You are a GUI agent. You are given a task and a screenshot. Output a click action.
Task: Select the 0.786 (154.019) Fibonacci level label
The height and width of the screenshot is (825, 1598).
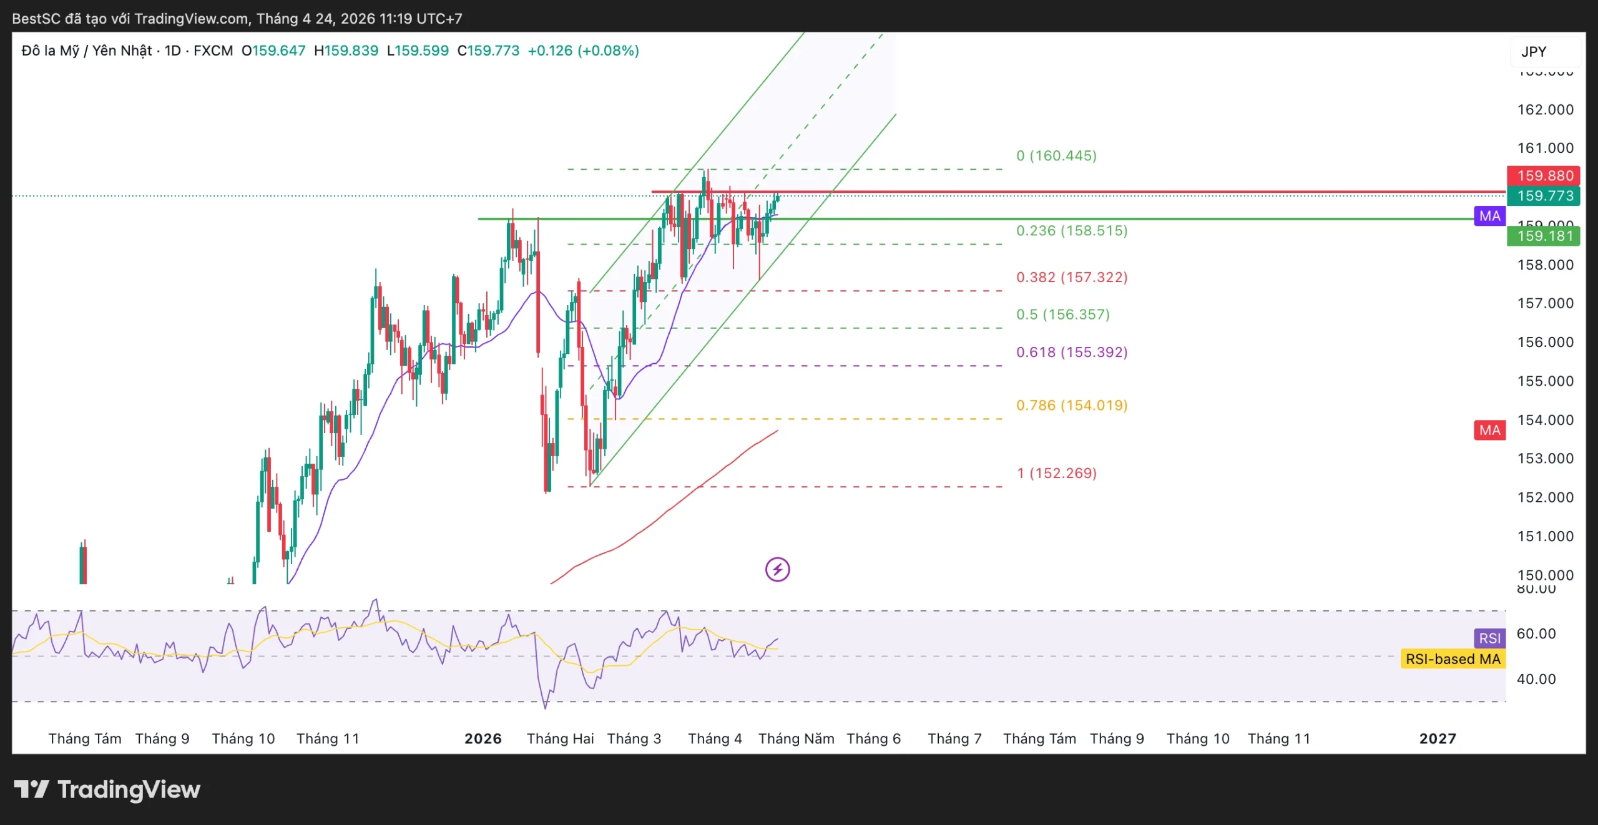[1071, 405]
